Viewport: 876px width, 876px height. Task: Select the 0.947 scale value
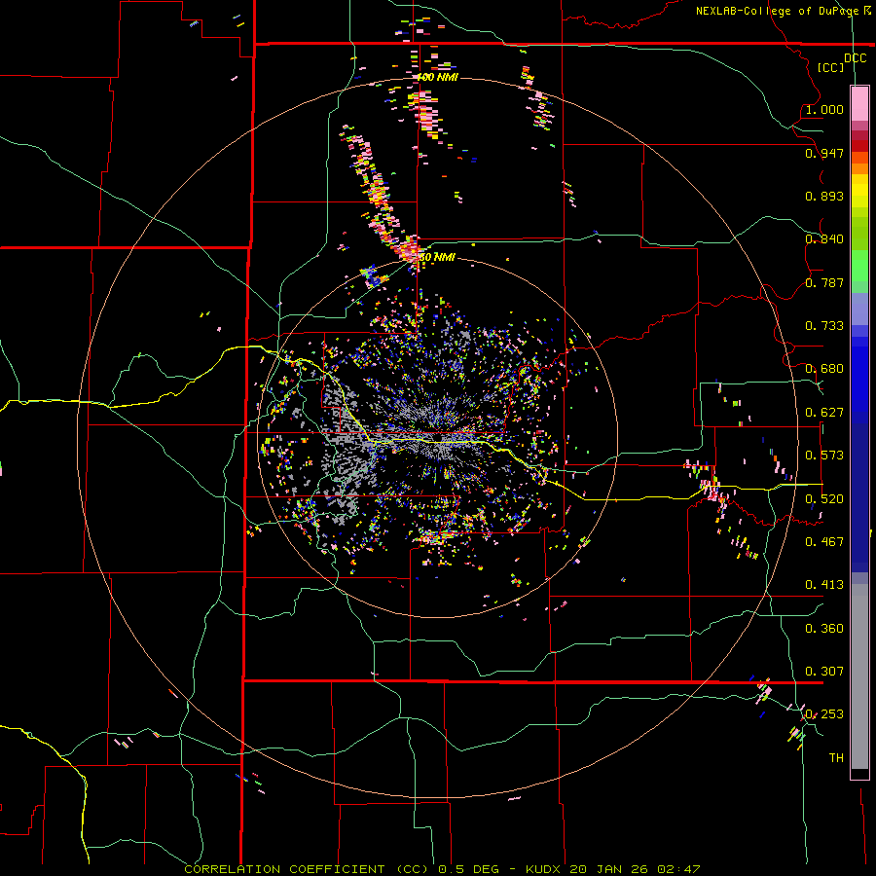click(x=824, y=153)
